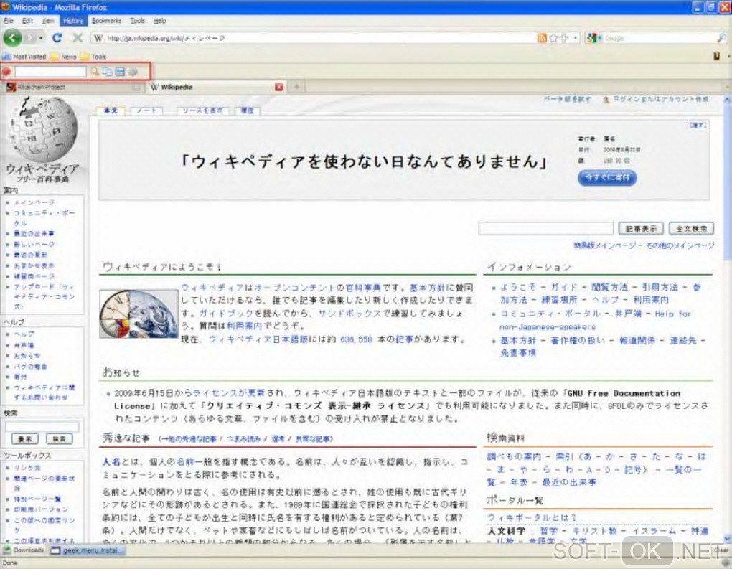Open Help for non-Japanese-speakers link
This screenshot has width=732, height=569.
(595, 320)
